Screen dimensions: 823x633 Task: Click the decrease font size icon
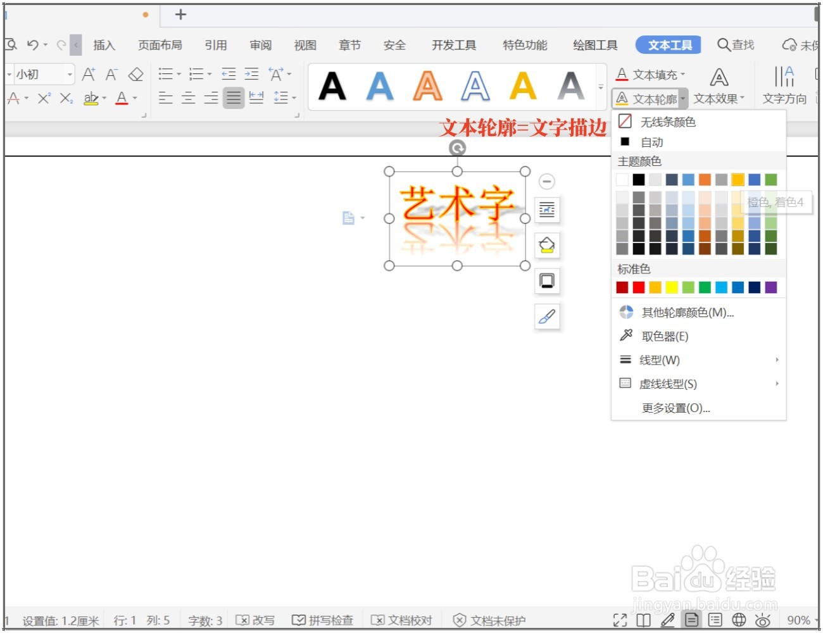coord(111,74)
